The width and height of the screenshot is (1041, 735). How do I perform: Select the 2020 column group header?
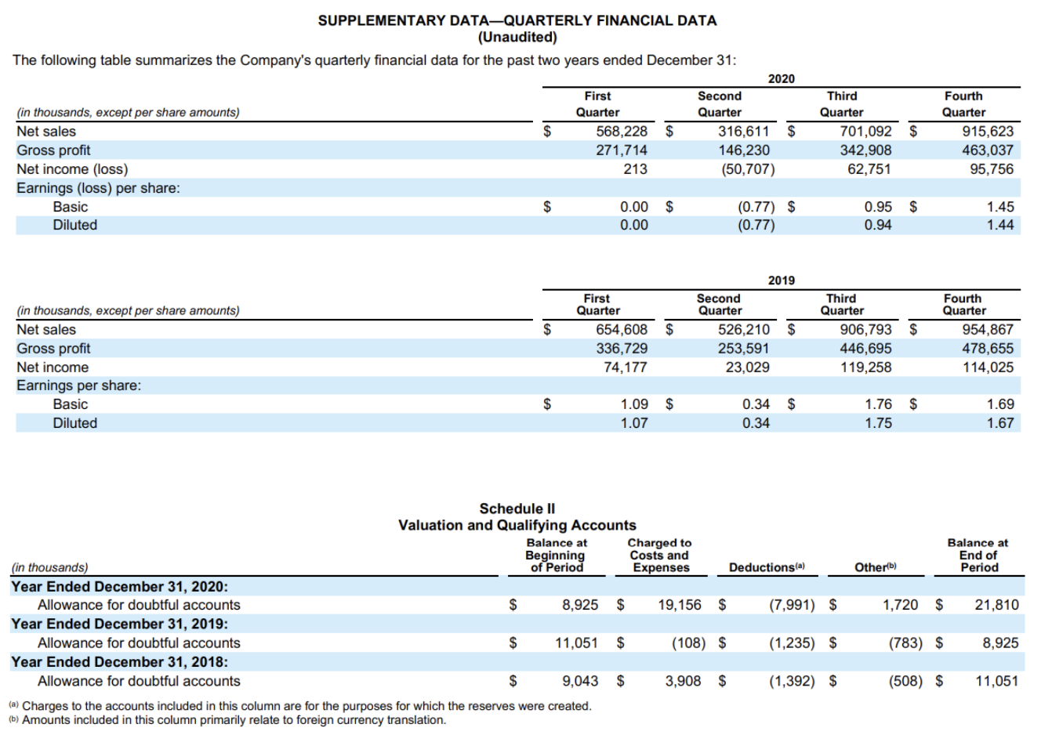[x=782, y=78]
